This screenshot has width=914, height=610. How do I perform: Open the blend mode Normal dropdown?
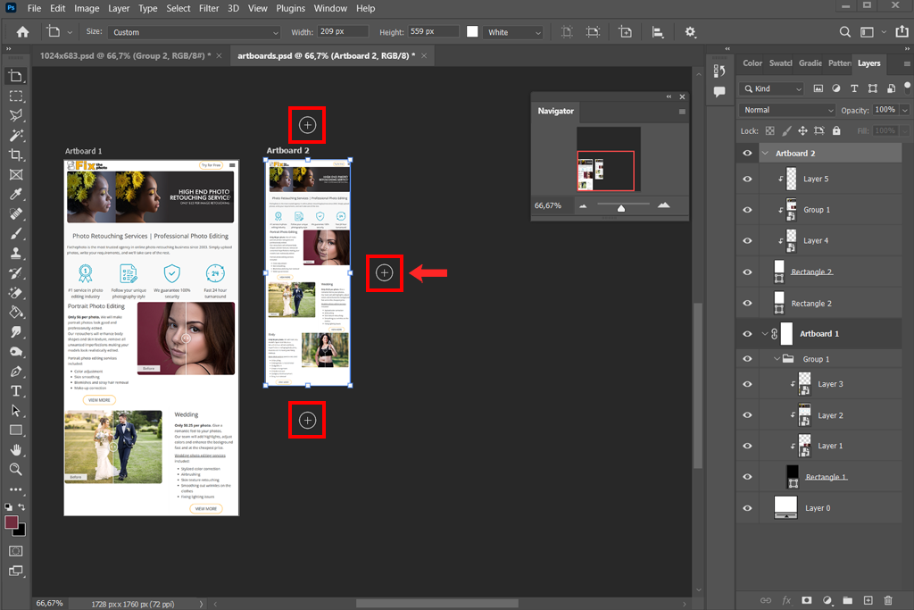[x=787, y=110]
